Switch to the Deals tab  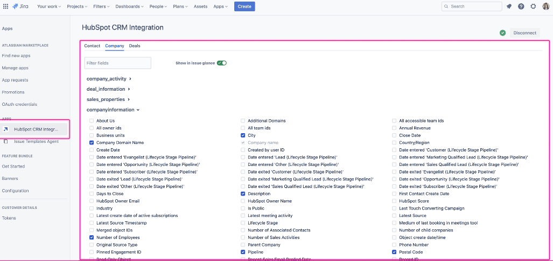135,46
